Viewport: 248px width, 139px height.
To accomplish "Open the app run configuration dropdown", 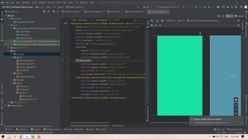I will (x=147, y=7).
